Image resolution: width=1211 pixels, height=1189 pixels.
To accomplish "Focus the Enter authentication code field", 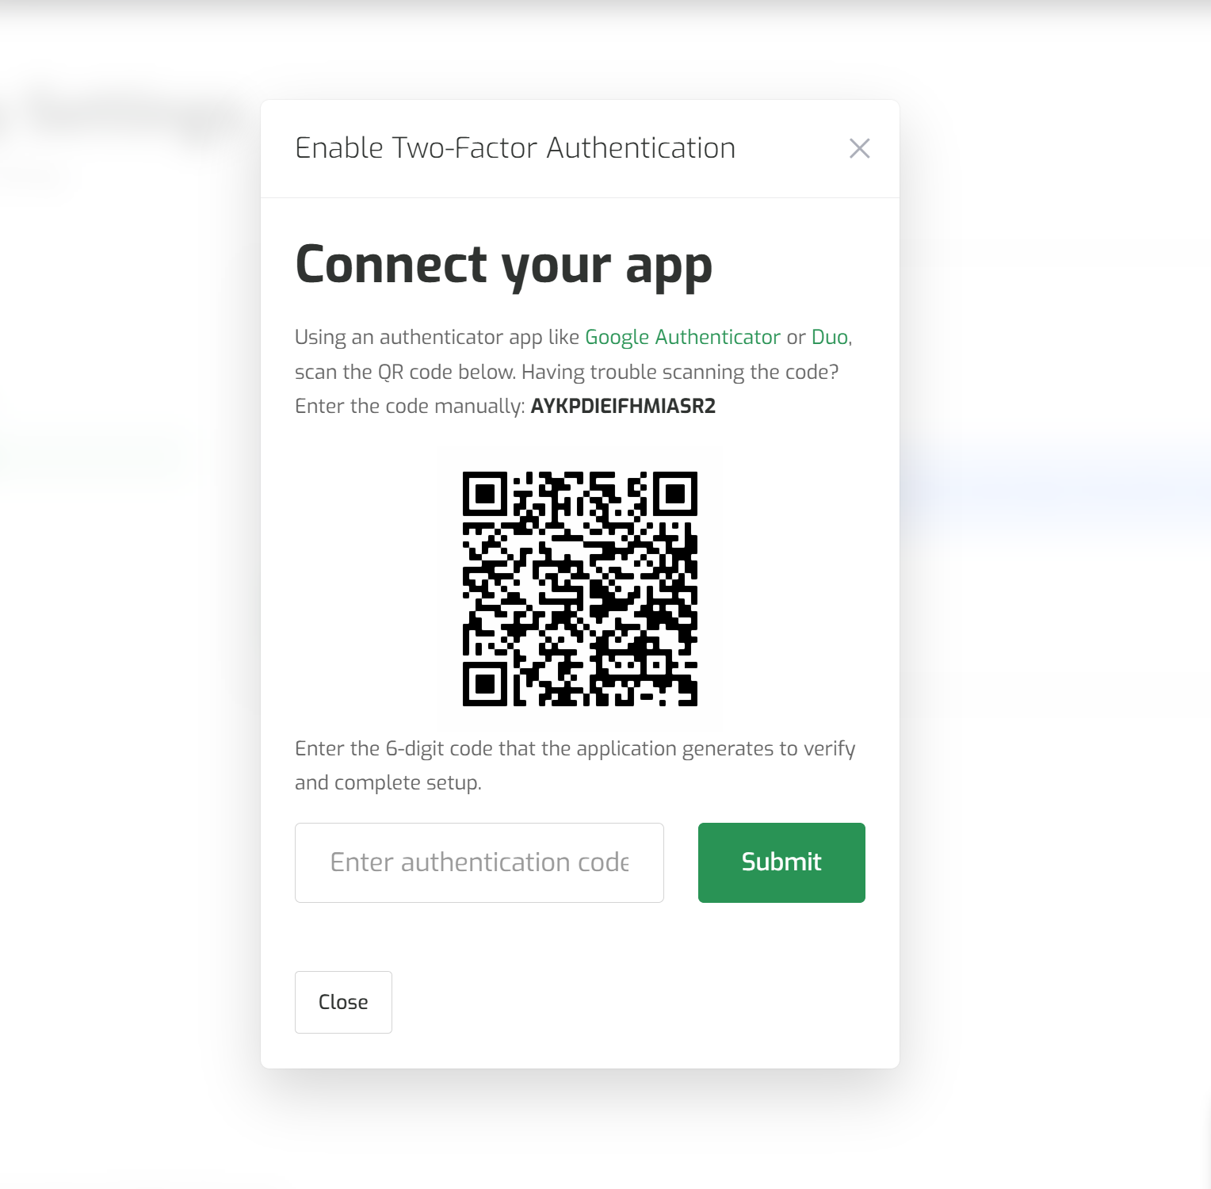I will click(x=479, y=862).
